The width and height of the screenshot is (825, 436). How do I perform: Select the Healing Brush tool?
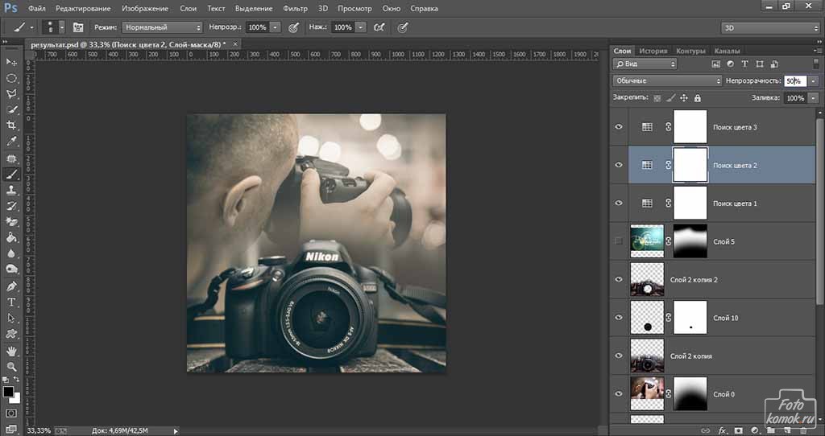pyautogui.click(x=11, y=158)
